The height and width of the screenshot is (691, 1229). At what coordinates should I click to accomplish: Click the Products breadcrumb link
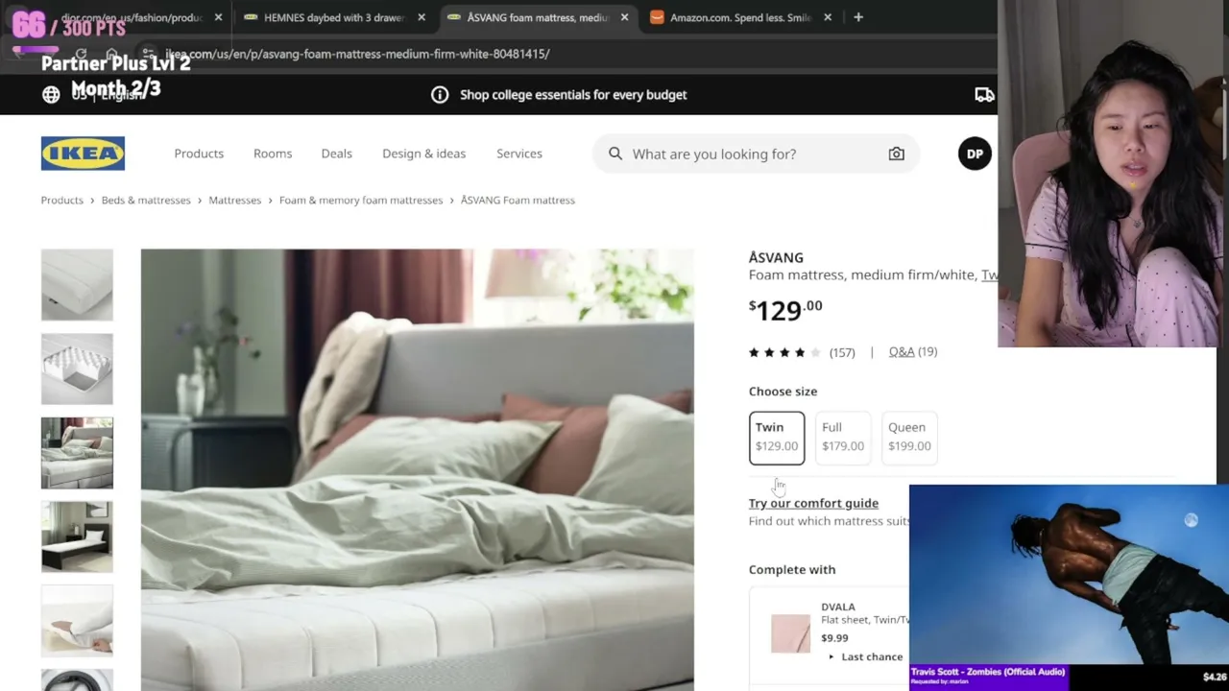(x=62, y=200)
